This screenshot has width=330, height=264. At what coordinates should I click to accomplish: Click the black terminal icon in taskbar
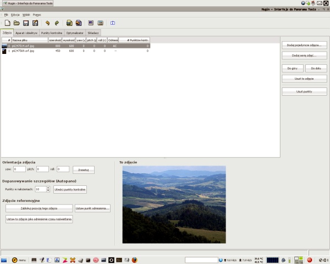(119, 260)
